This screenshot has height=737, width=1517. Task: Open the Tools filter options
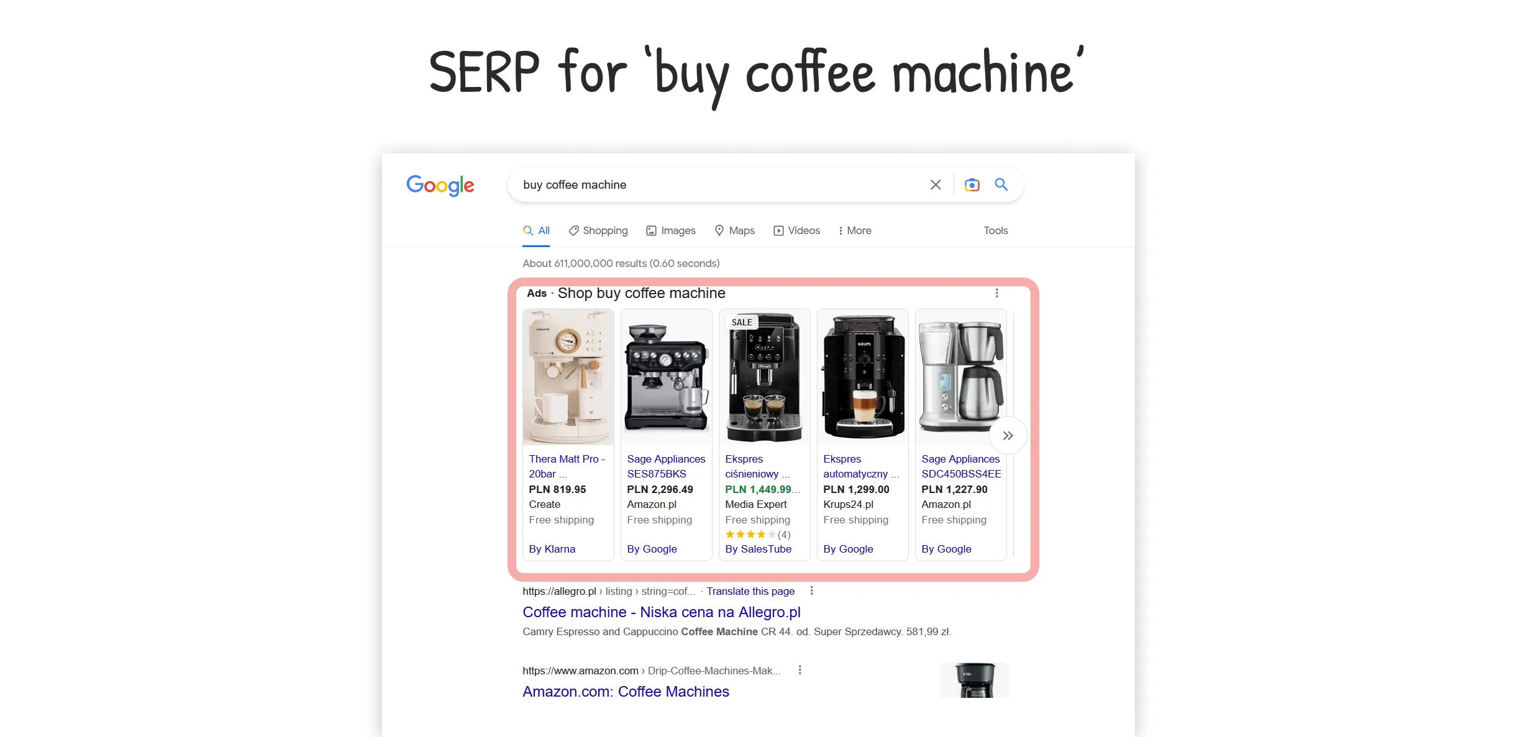point(995,230)
